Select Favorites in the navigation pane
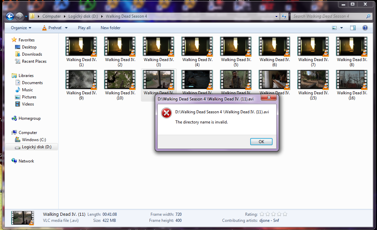Image resolution: width=377 pixels, height=230 pixels. tap(23, 40)
